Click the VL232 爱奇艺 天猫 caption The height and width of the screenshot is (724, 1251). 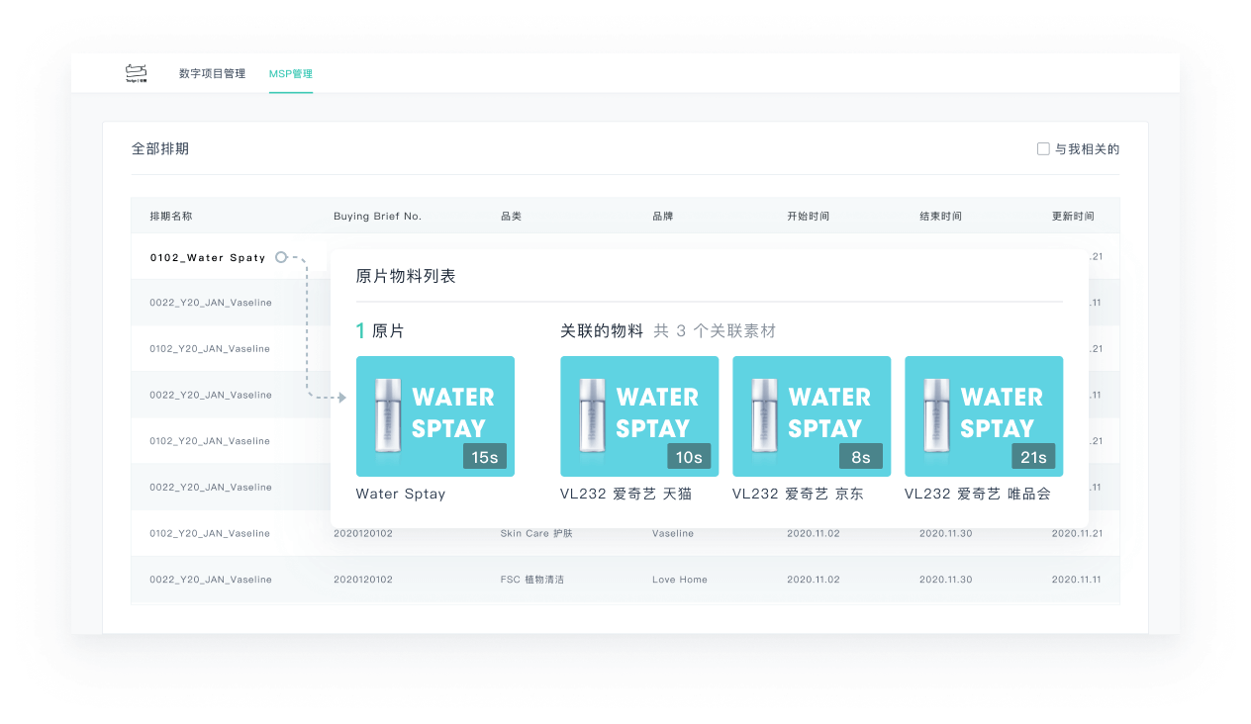(626, 495)
